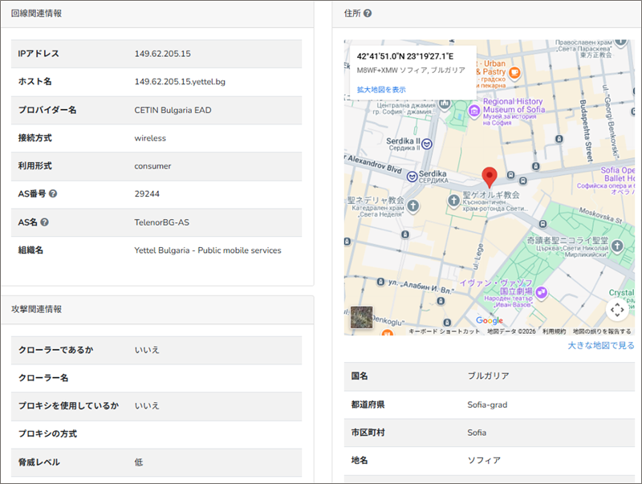The height and width of the screenshot is (484, 642).
Task: Open 大きな地図で見る link
Action: coord(601,346)
